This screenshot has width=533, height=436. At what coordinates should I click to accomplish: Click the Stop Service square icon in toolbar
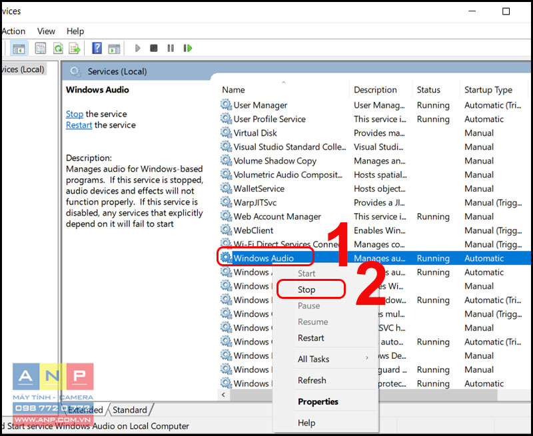tap(154, 48)
